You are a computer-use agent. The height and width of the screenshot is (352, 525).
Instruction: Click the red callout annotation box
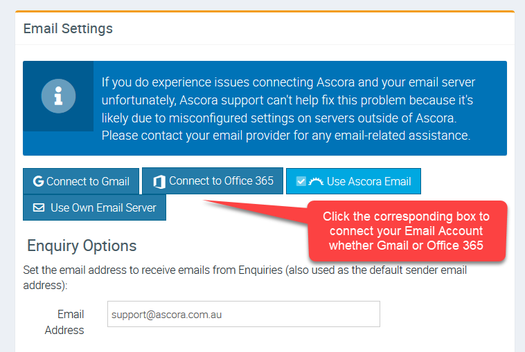[x=406, y=231]
